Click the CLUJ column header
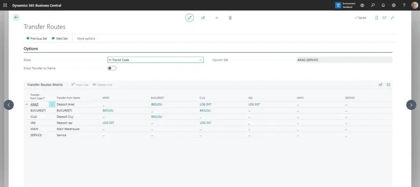 (202, 98)
